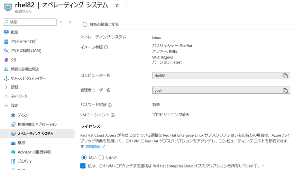This screenshot has height=170, width=294.
Task: Open ディスク settings page
Action: pyautogui.click(x=23, y=115)
